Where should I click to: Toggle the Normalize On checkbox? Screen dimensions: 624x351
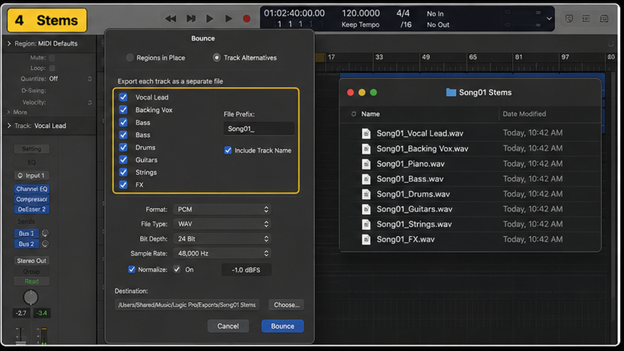[177, 269]
